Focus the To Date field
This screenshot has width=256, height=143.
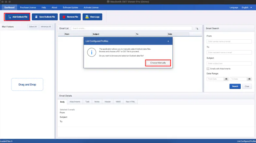tap(238, 79)
